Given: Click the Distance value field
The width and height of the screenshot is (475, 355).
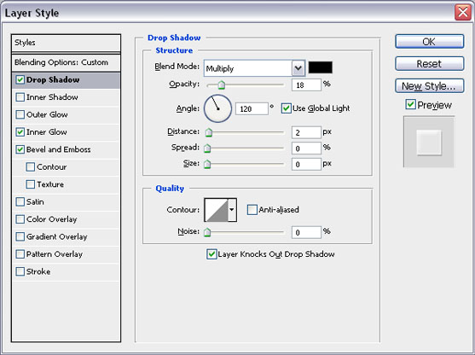Looking at the screenshot, I should pyautogui.click(x=306, y=132).
